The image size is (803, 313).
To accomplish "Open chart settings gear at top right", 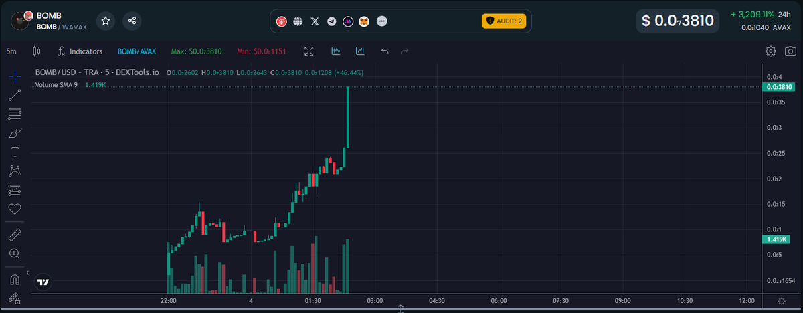I will tap(771, 51).
